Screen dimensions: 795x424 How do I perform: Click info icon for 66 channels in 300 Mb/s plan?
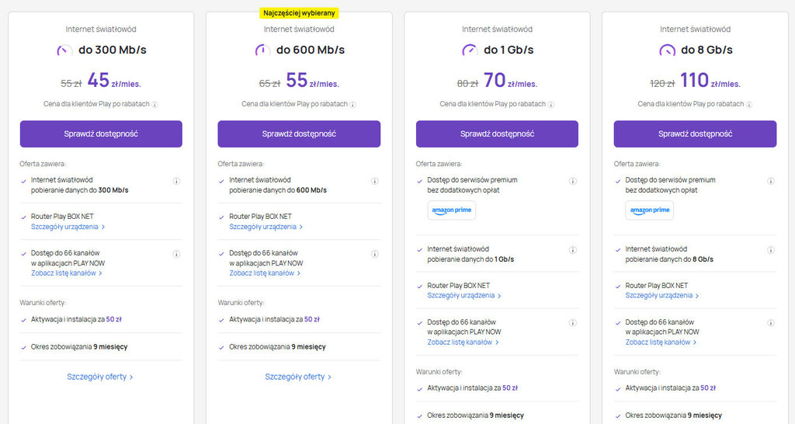(177, 254)
